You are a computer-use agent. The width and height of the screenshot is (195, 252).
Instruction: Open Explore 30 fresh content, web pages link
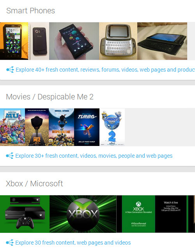(x=73, y=243)
